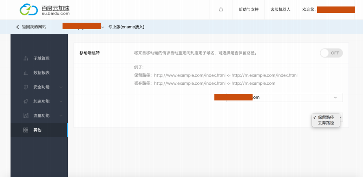Select 保留路径 option in the list
This screenshot has height=177, width=363.
[x=326, y=117]
